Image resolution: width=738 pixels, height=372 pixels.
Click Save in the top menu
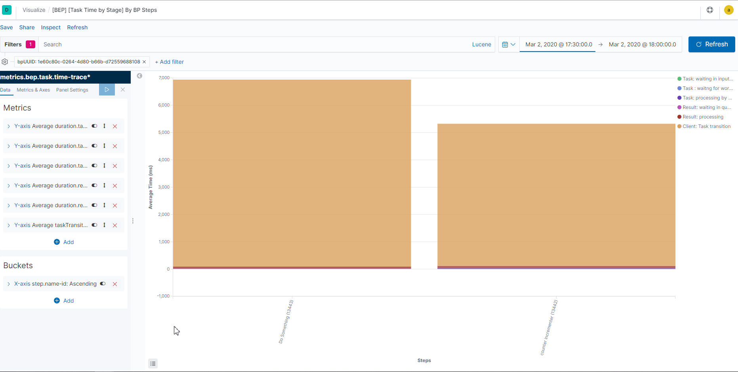[6, 27]
